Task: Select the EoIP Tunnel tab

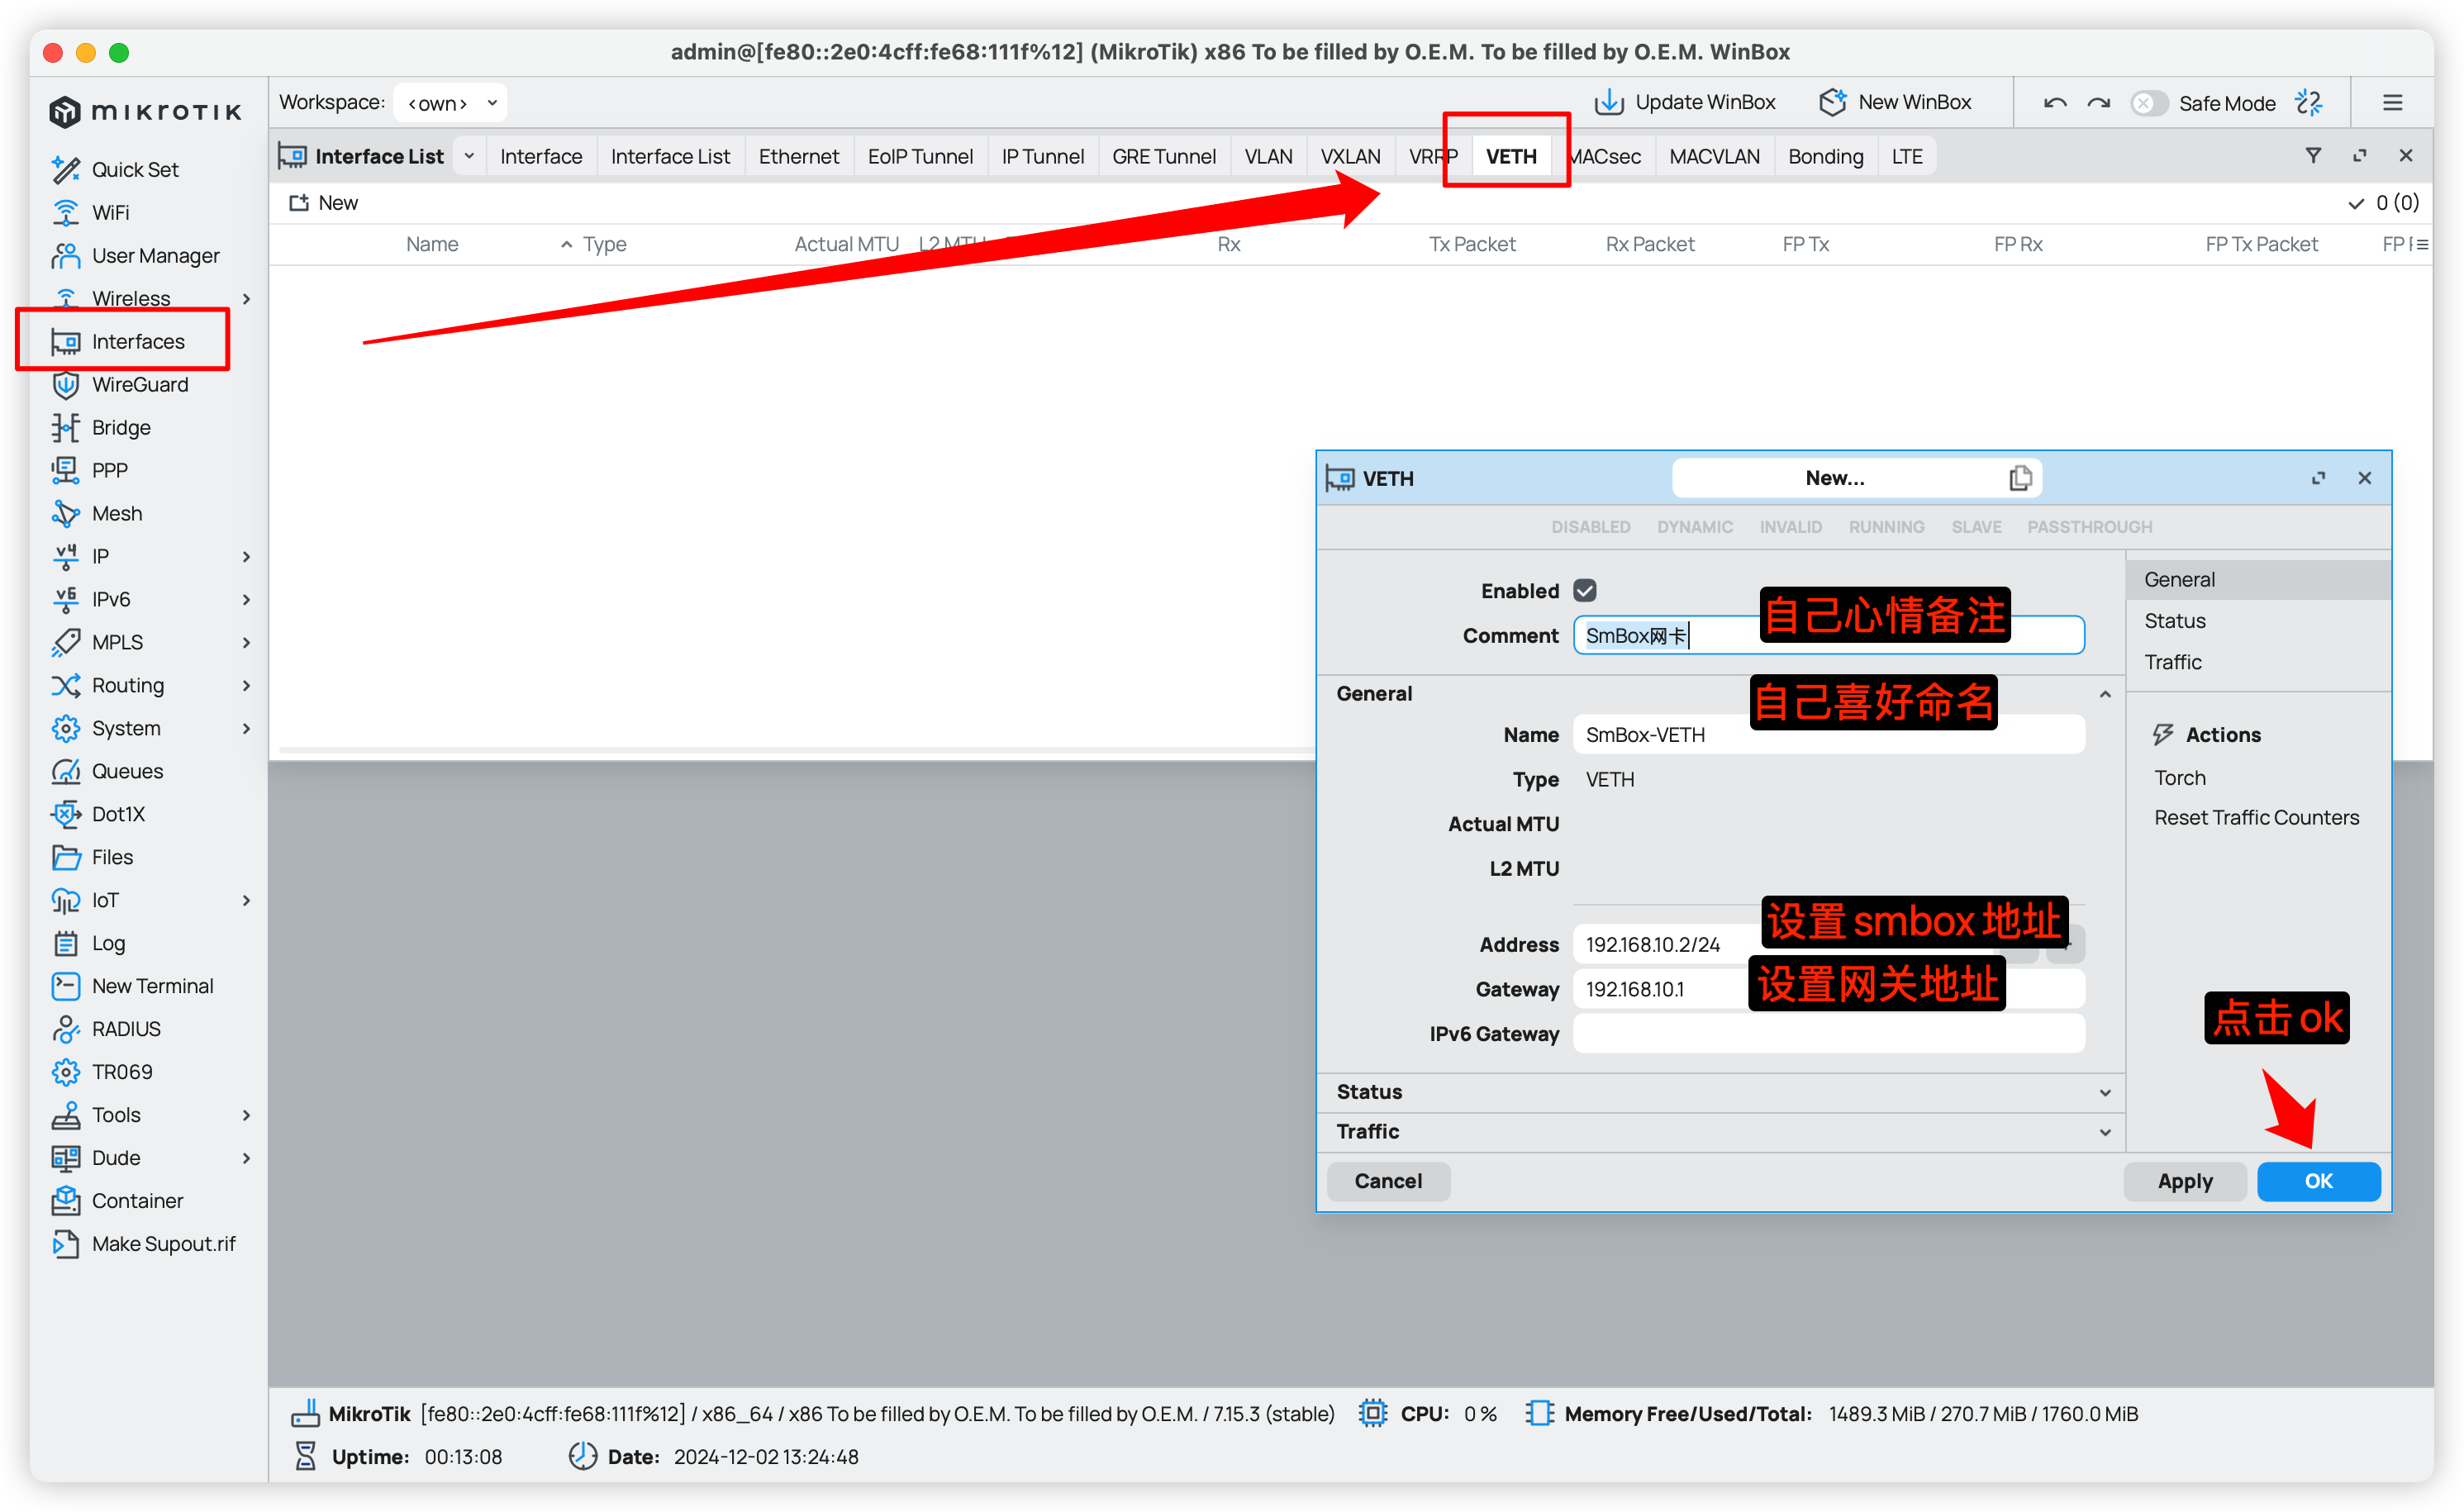Action: (x=920, y=156)
